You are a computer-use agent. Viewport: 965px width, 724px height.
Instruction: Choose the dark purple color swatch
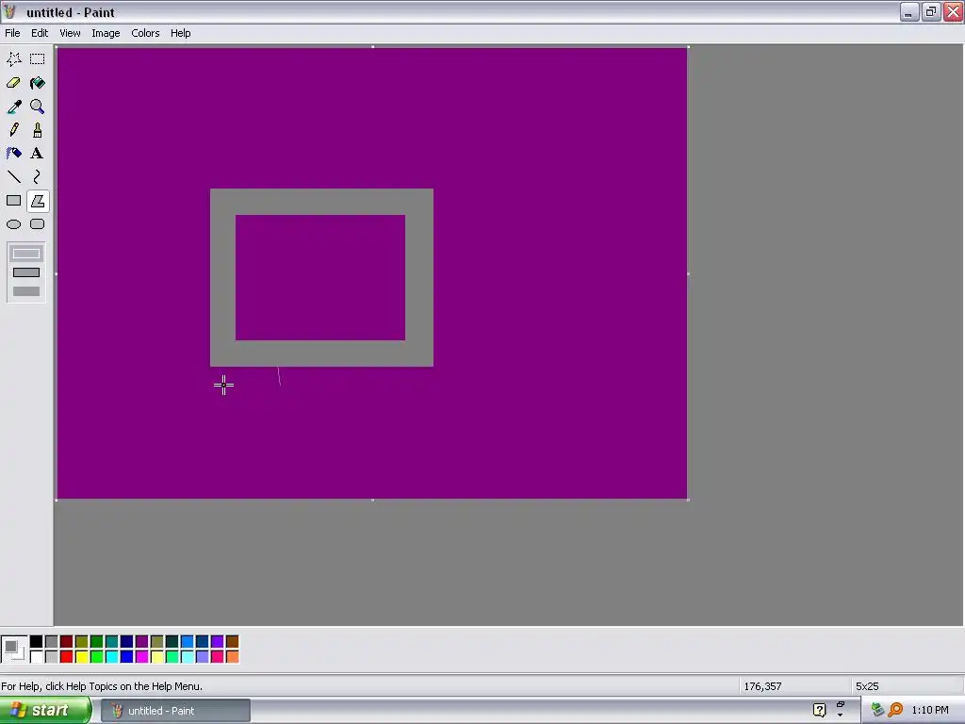(x=142, y=642)
